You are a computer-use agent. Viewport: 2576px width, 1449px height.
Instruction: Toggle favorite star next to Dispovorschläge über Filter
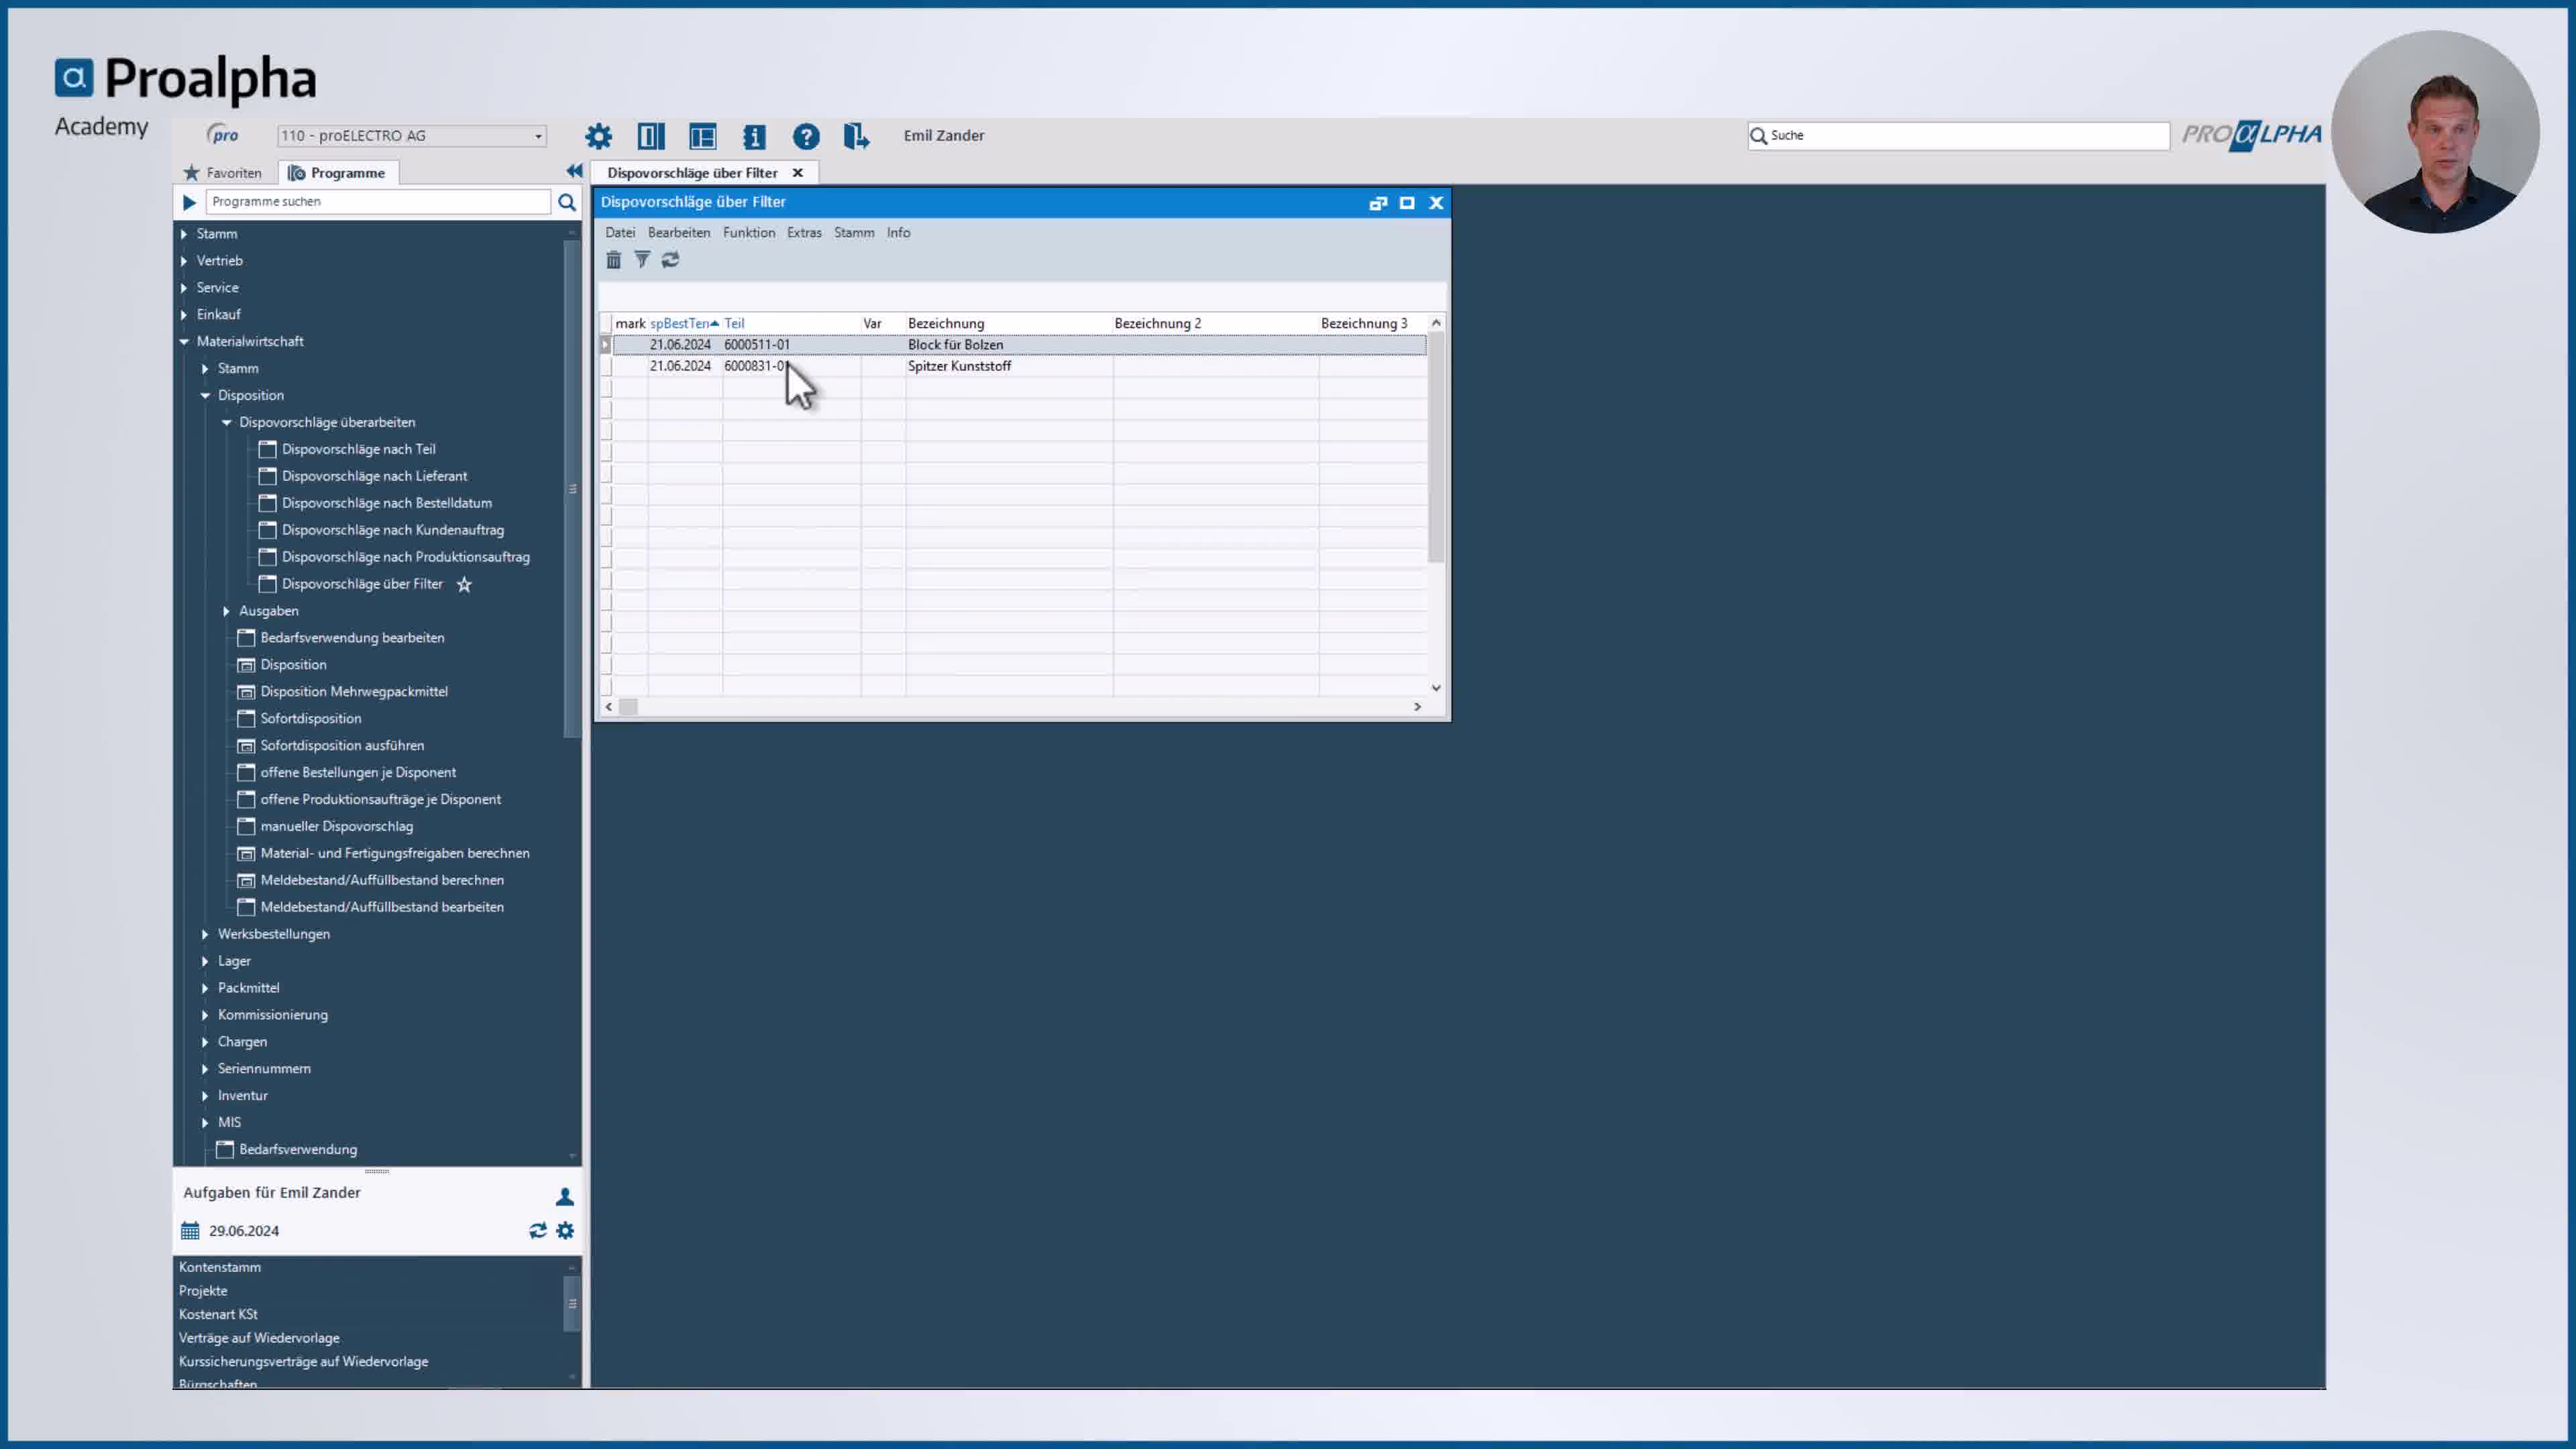point(464,585)
